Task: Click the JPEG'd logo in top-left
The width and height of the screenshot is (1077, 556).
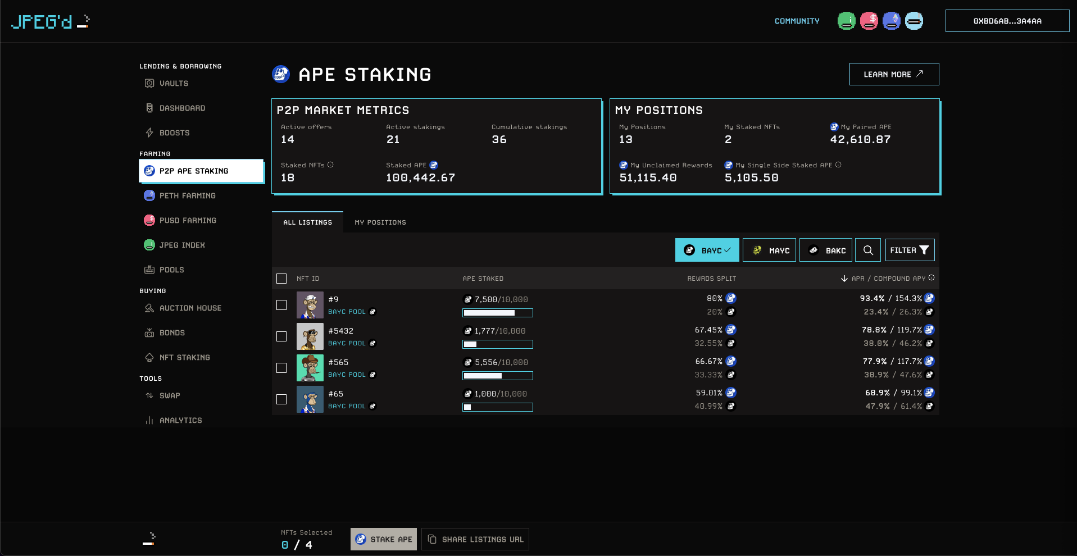Action: click(x=50, y=21)
